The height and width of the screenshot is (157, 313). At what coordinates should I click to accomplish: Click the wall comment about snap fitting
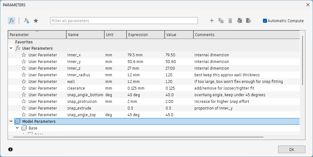[238, 81]
